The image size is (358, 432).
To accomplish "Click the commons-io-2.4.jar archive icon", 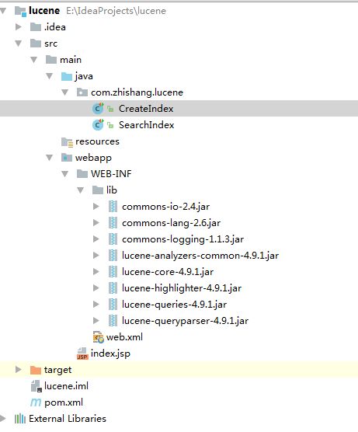I will (x=113, y=207).
